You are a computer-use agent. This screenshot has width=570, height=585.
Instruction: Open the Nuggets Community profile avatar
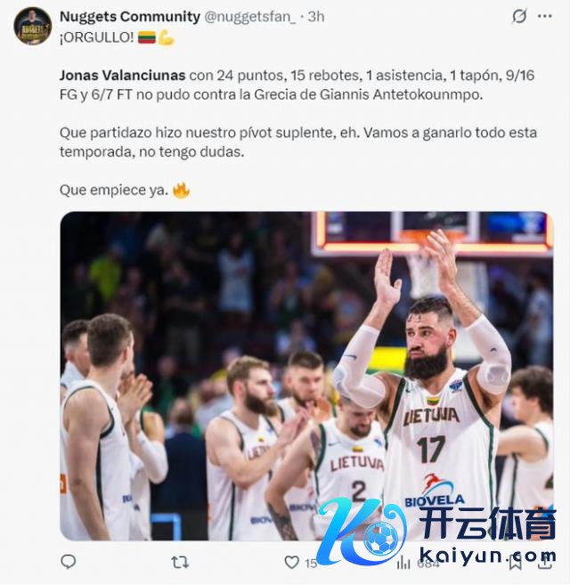pyautogui.click(x=33, y=26)
